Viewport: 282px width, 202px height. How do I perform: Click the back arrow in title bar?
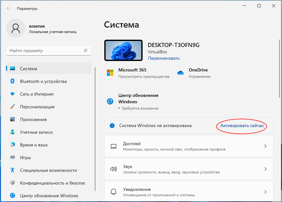8,9
